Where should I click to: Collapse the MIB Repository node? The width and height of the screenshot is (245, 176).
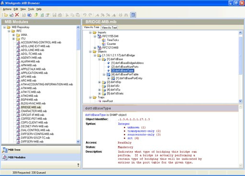point(4,27)
